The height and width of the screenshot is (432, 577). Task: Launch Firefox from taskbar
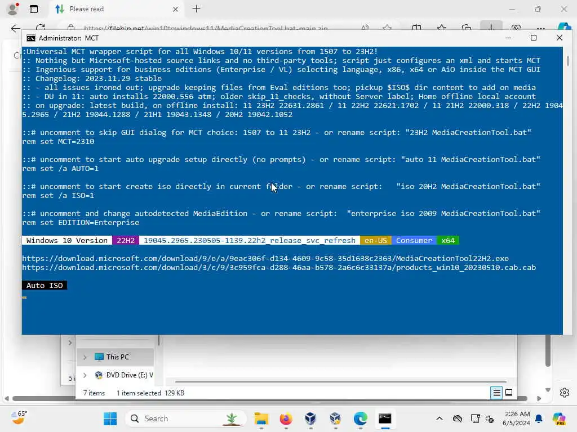[286, 418]
